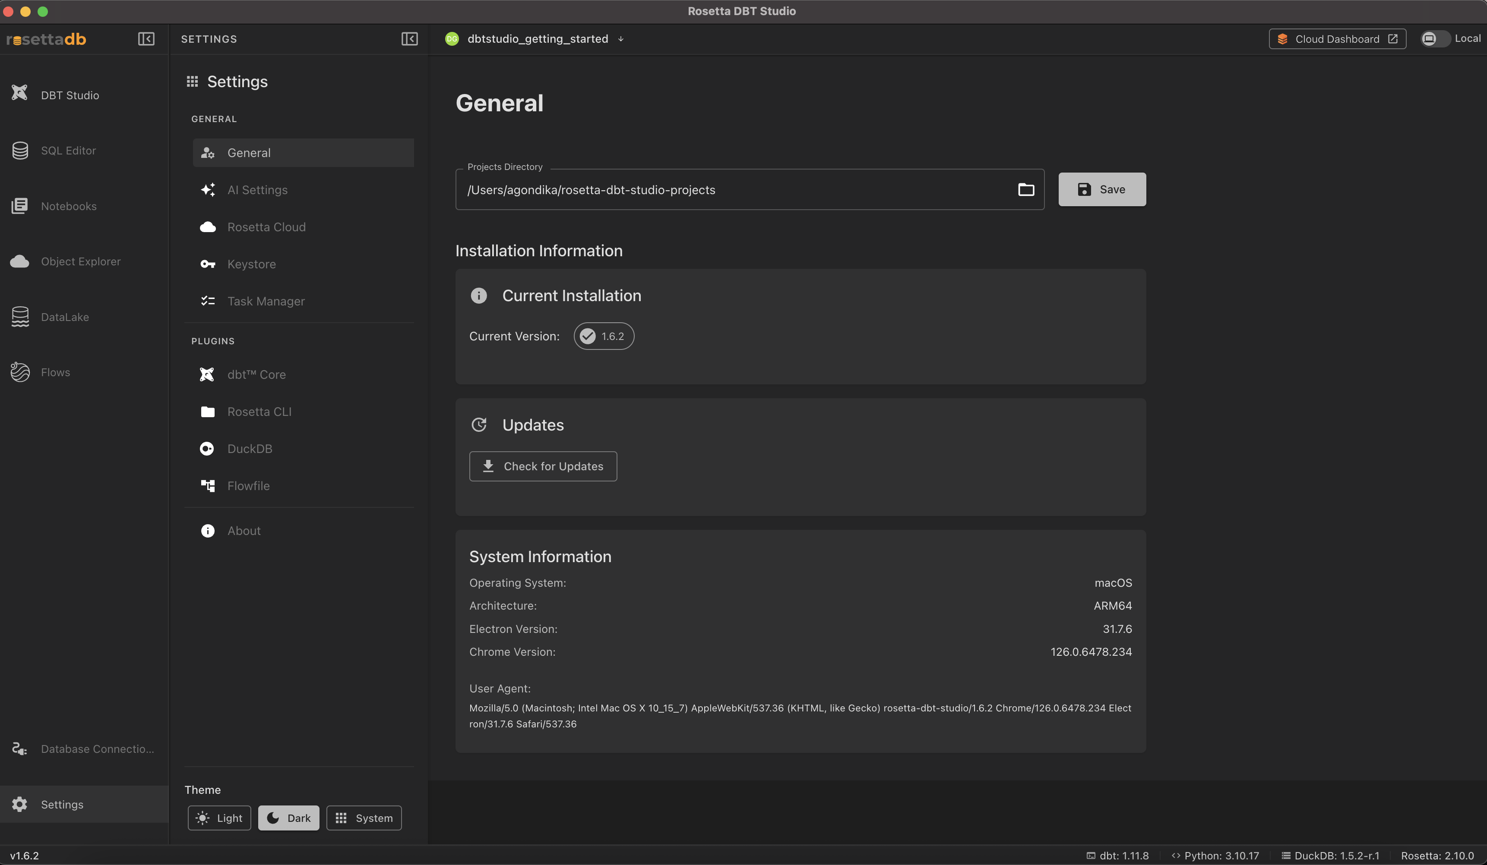Click the info icon beside Current Installation
Screen dimensions: 1487x865
click(478, 296)
